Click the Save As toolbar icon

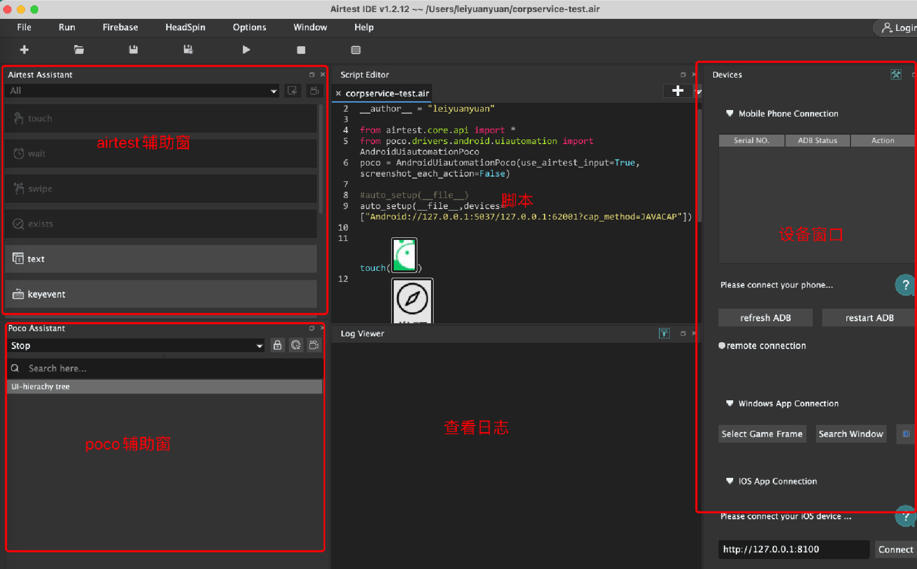(188, 50)
